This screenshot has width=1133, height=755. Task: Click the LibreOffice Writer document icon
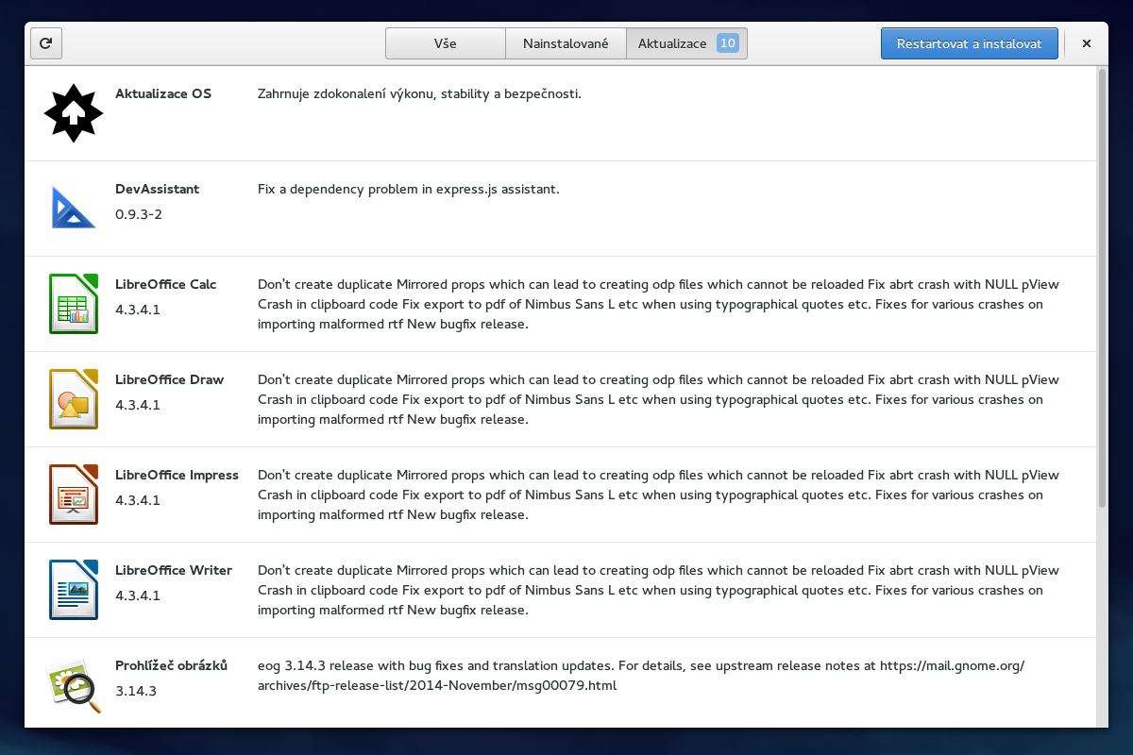tap(73, 590)
